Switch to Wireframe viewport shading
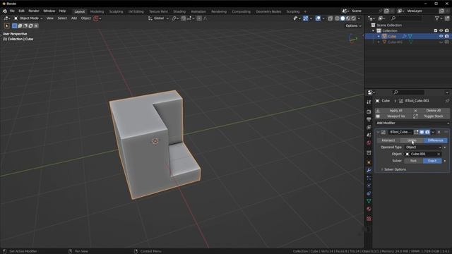The image size is (452, 254). click(337, 18)
